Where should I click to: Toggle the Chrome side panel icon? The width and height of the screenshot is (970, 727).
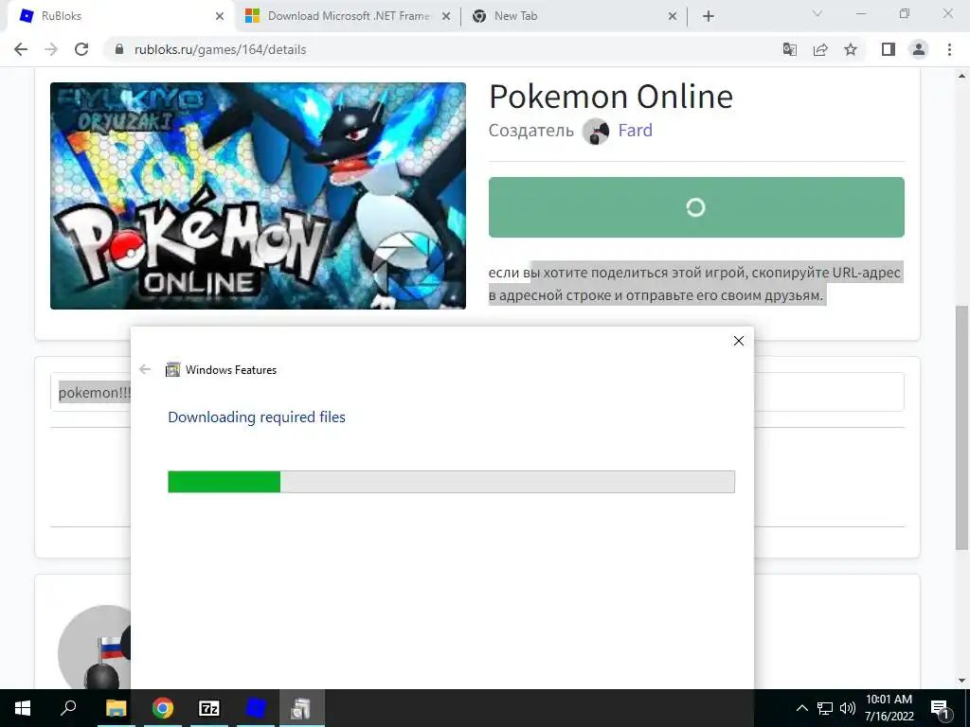pyautogui.click(x=889, y=49)
